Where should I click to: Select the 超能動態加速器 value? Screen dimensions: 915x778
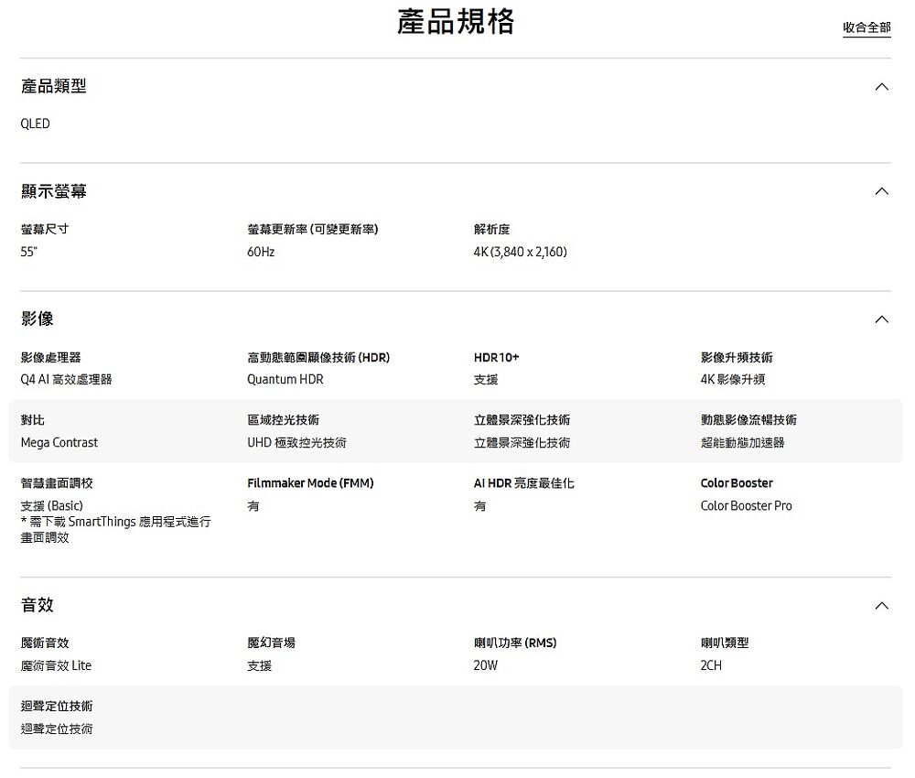742,442
